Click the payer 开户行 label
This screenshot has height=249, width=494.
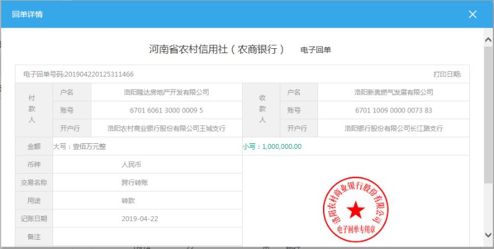point(70,129)
